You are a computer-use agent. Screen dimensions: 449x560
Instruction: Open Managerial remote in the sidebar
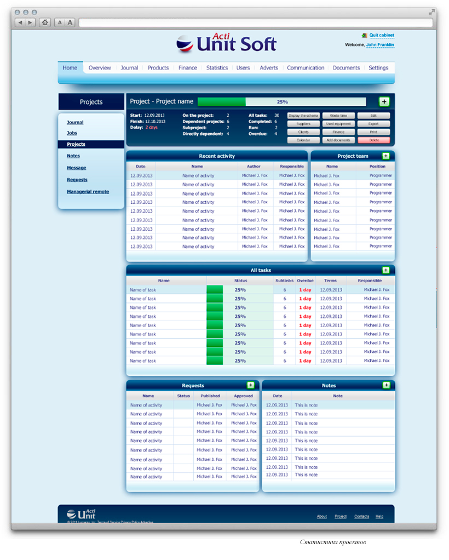(88, 192)
